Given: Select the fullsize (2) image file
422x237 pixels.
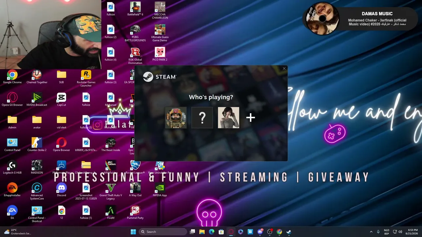Looking at the screenshot, I should click(111, 31).
